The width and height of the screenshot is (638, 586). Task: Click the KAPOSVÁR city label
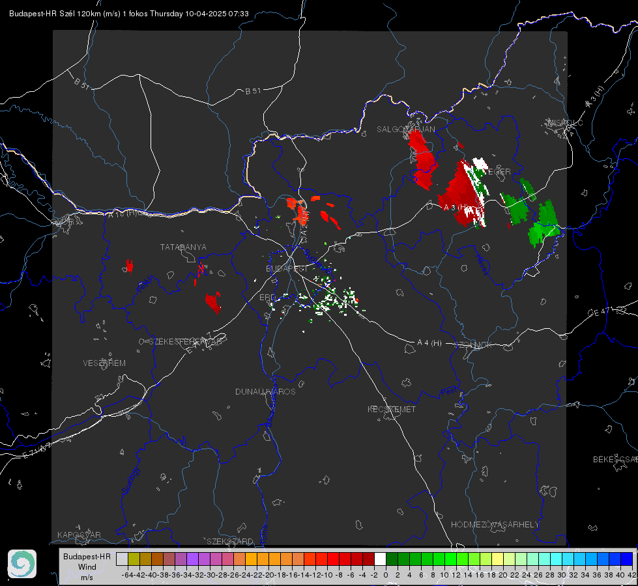[x=79, y=535]
